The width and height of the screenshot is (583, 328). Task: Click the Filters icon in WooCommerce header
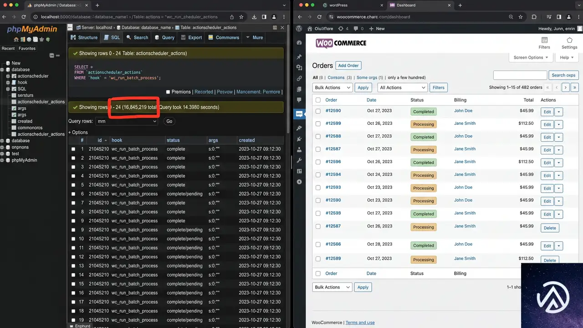544,41
